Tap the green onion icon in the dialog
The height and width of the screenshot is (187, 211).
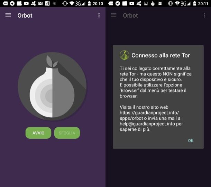tap(125, 55)
